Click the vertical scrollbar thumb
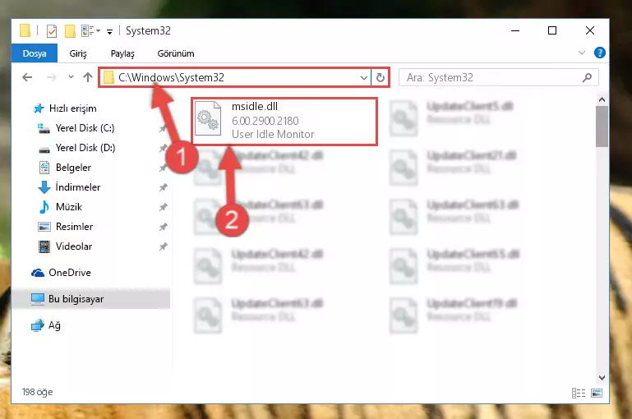Screen dimensions: 632x419 (x=602, y=127)
